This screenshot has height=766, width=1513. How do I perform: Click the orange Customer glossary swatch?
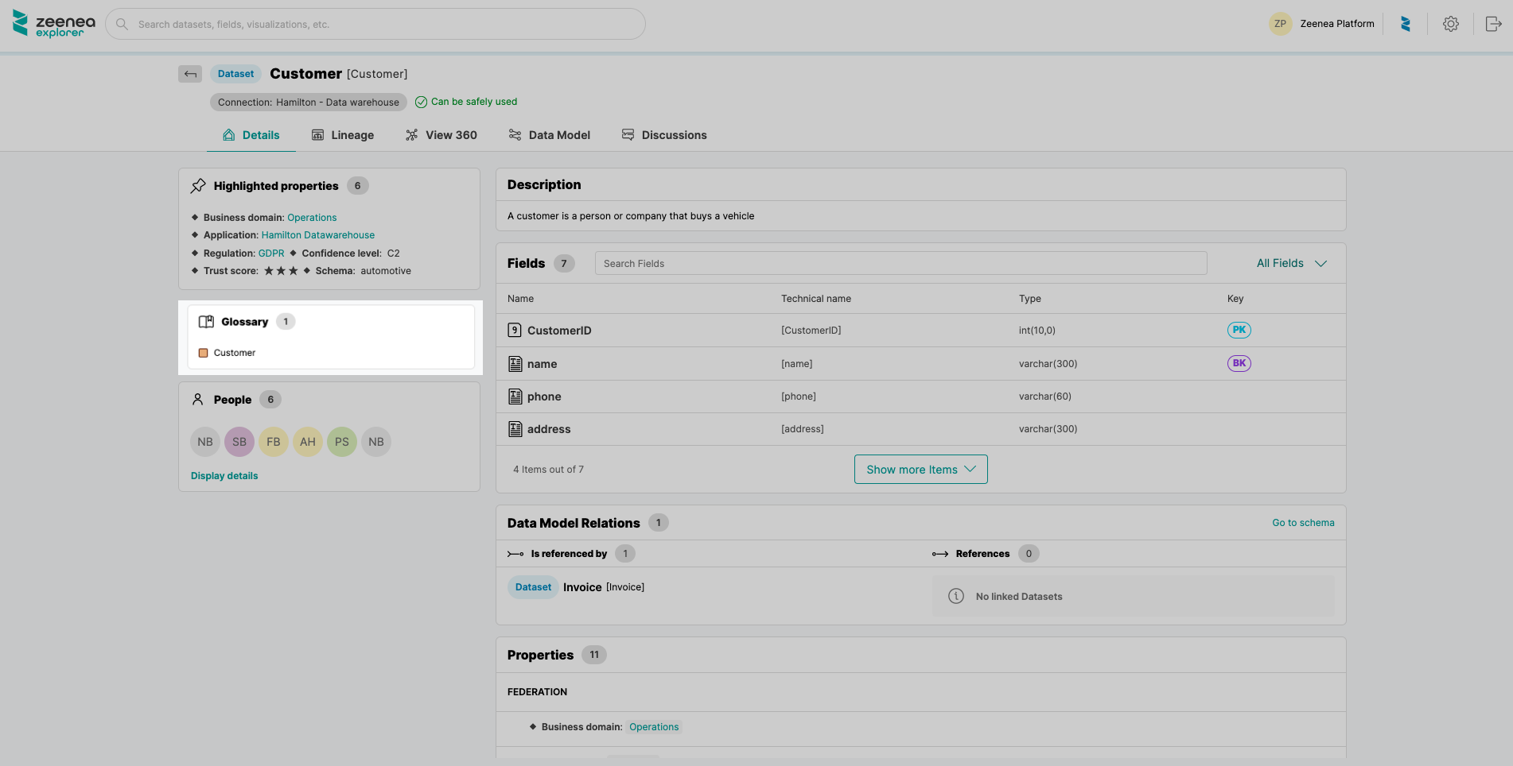[x=203, y=353]
